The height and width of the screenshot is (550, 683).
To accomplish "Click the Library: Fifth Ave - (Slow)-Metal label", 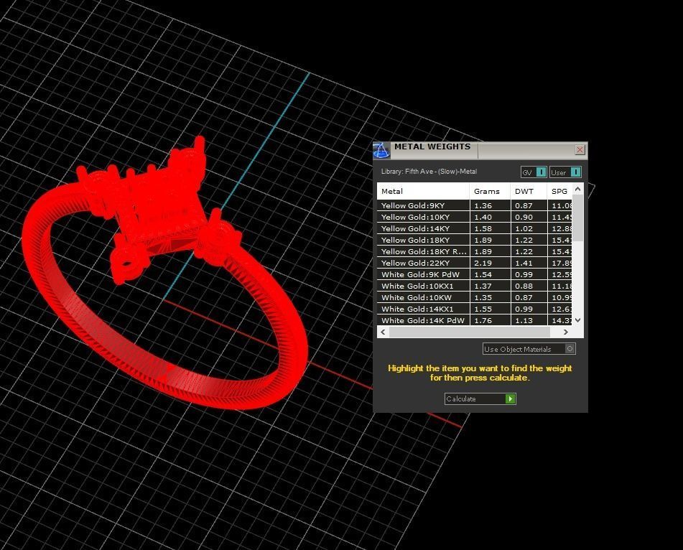I will (x=429, y=172).
